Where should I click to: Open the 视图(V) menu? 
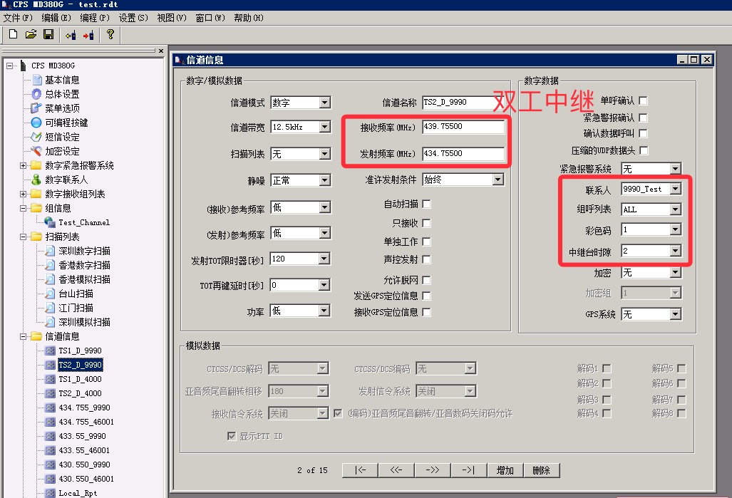(x=171, y=18)
